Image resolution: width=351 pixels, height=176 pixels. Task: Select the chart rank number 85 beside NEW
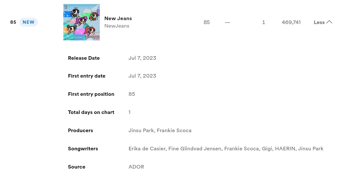pos(13,22)
